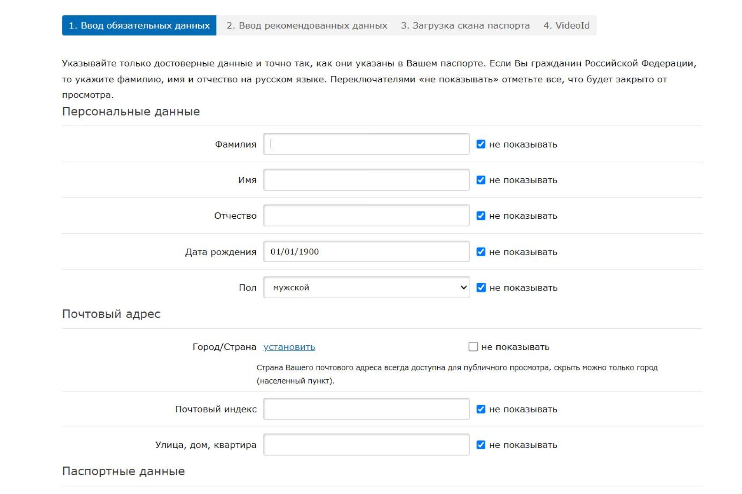Image resolution: width=742 pixels, height=494 pixels.
Task: Expand the Пол dropdown
Action: tap(366, 287)
